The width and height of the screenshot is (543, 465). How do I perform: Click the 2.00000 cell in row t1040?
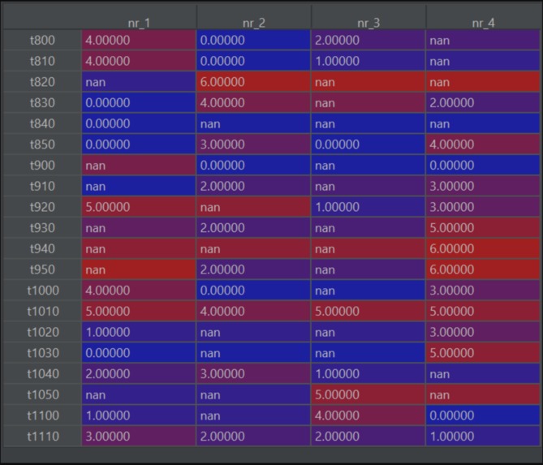139,373
